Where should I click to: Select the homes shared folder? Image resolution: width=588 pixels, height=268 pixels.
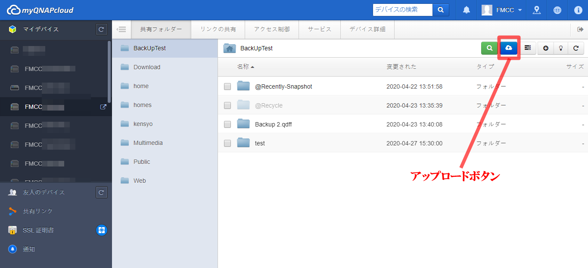pos(165,105)
